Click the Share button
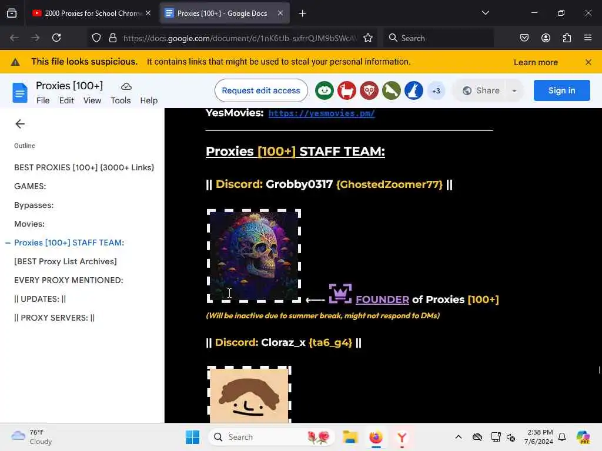This screenshot has height=451, width=602. pos(481,90)
